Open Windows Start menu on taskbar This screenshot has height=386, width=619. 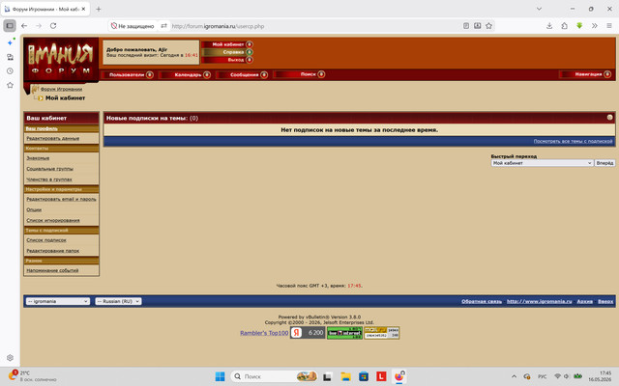[220, 376]
